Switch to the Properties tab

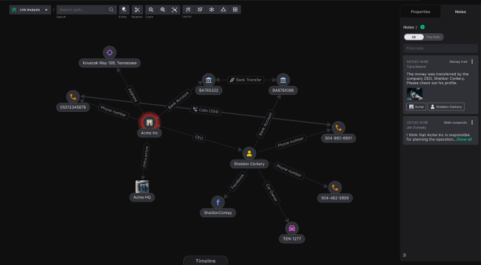421,12
